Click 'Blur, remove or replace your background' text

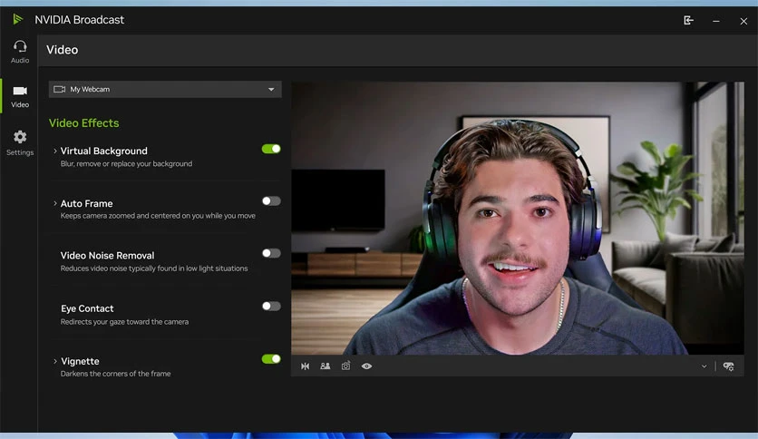pos(126,163)
